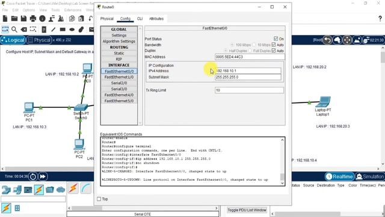385x217 pixels.
Task: Click the Set Tiled Background icon
Action: [x=357, y=40]
